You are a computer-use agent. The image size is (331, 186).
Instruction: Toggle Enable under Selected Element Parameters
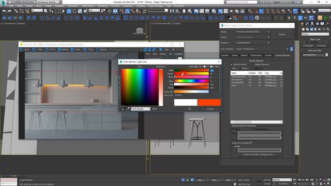(233, 129)
